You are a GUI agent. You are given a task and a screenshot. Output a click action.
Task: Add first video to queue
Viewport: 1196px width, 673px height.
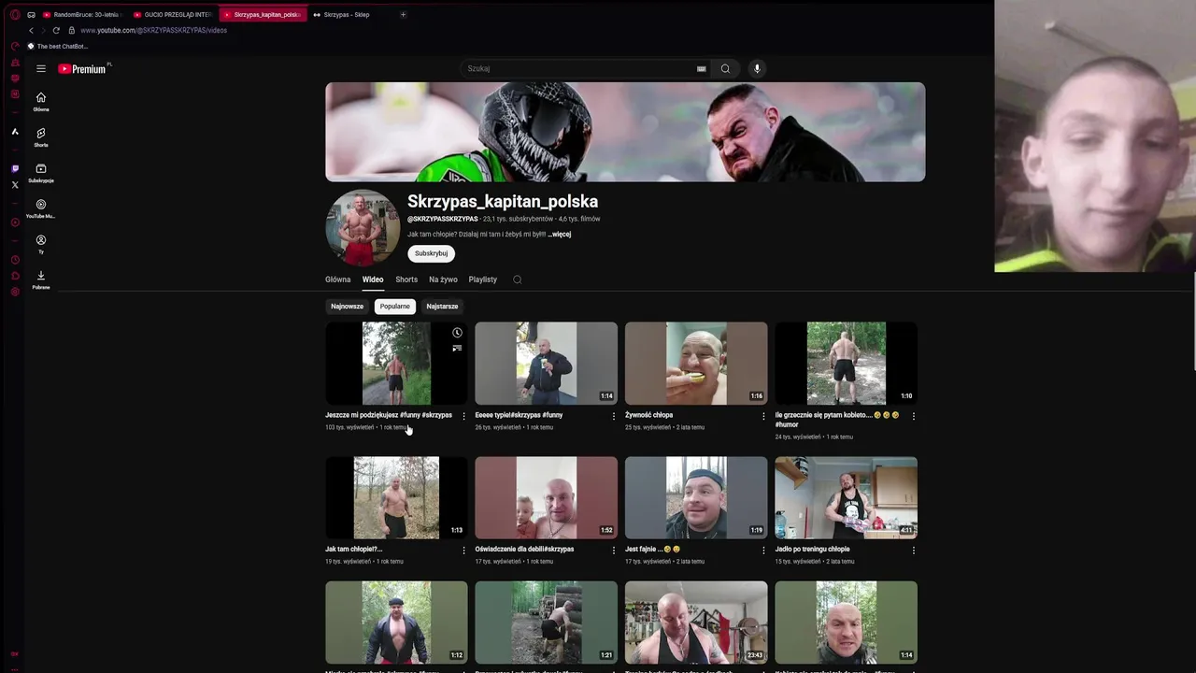pos(457,348)
